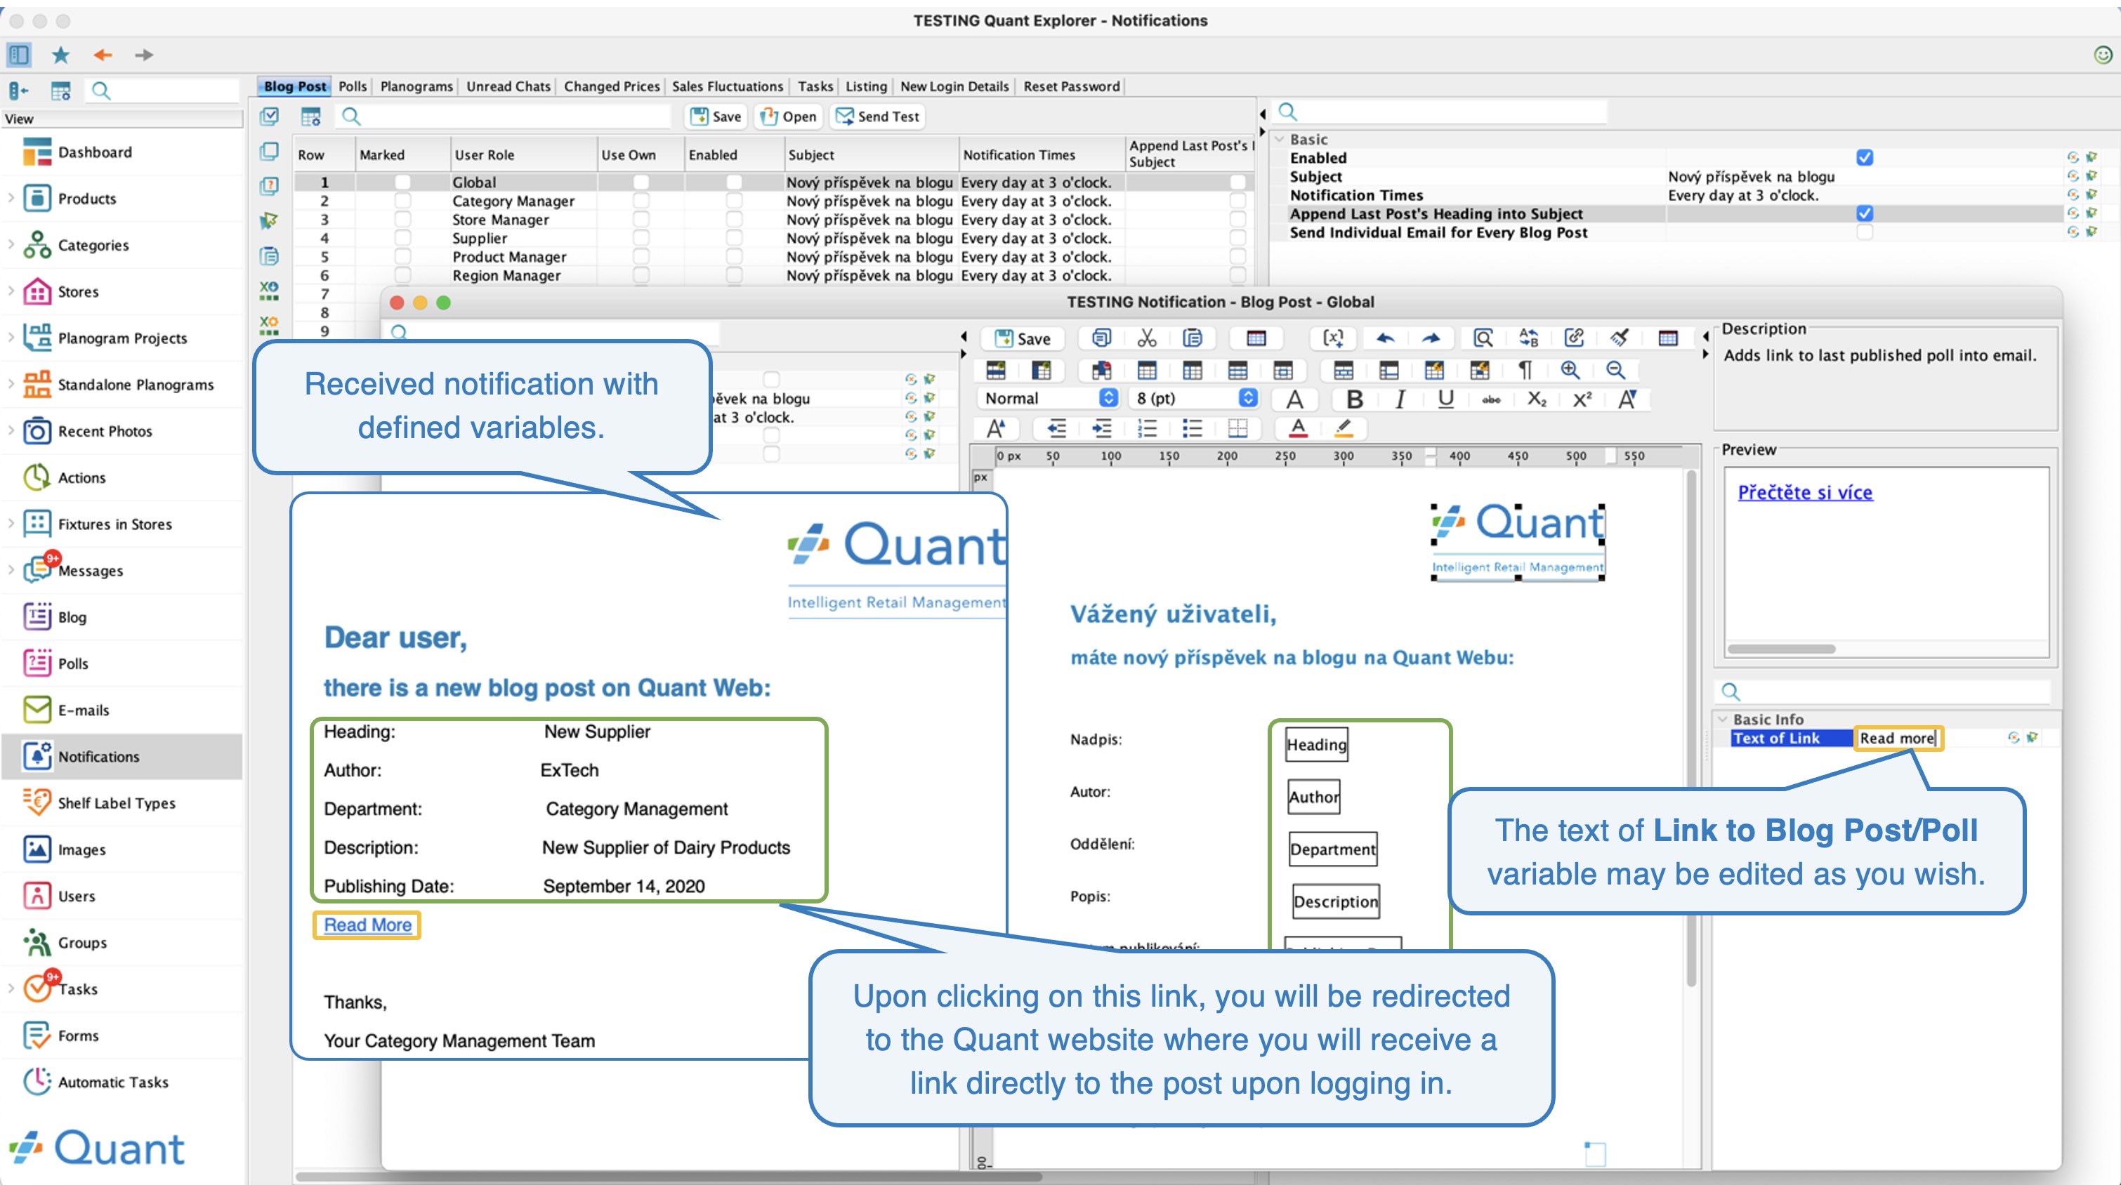2121x1185 pixels.
Task: Toggle the paragraph marks ¶ icon
Action: click(x=1525, y=371)
